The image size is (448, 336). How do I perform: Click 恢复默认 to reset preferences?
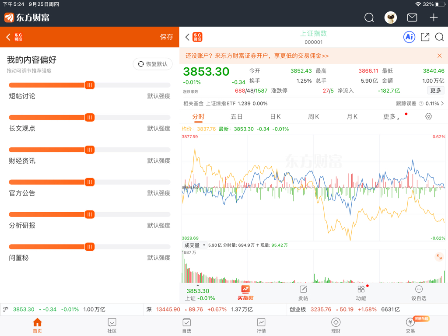pos(153,64)
